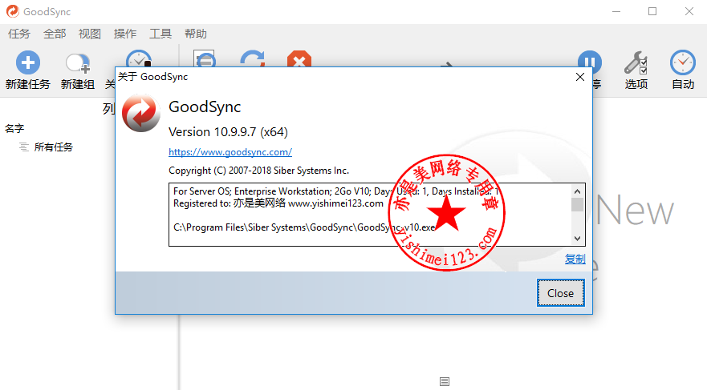Screen dimensions: 707x390
Task: Click the blue refresh arrow toolbar icon
Action: click(x=253, y=58)
